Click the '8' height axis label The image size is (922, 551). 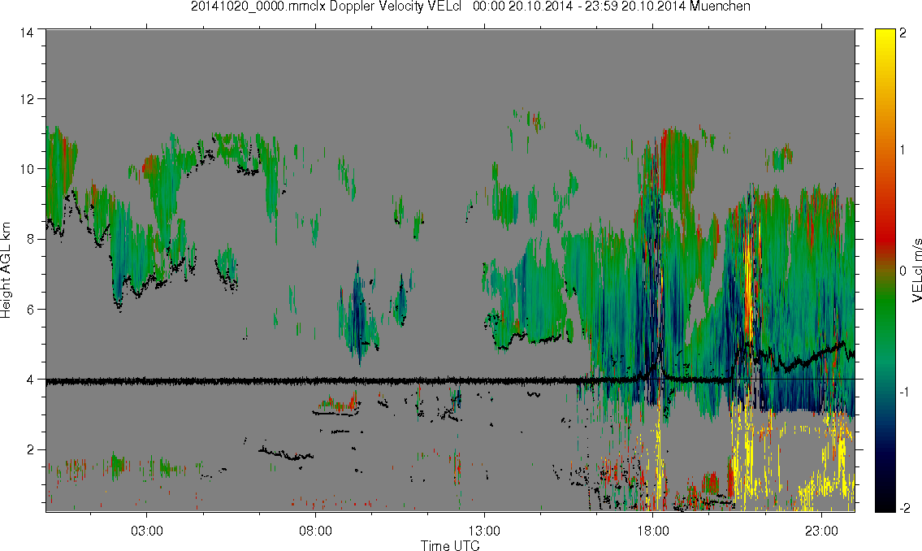(x=30, y=239)
